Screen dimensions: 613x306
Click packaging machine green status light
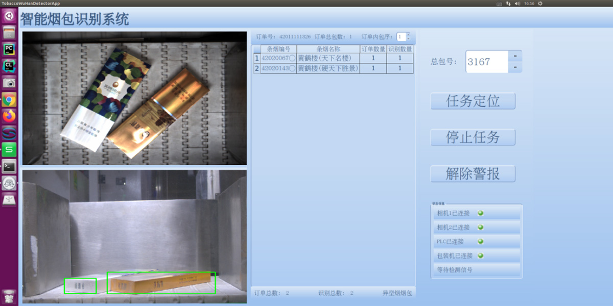480,256
